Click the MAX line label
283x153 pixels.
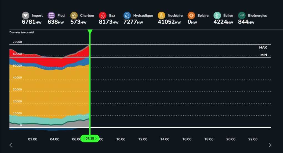(x=263, y=47)
